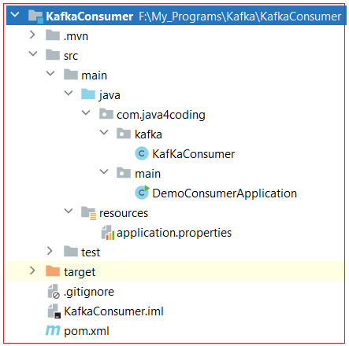Click the F:\My_Programs\Kafka\KafkaConsumer path text
The height and width of the screenshot is (346, 349).
click(x=239, y=17)
